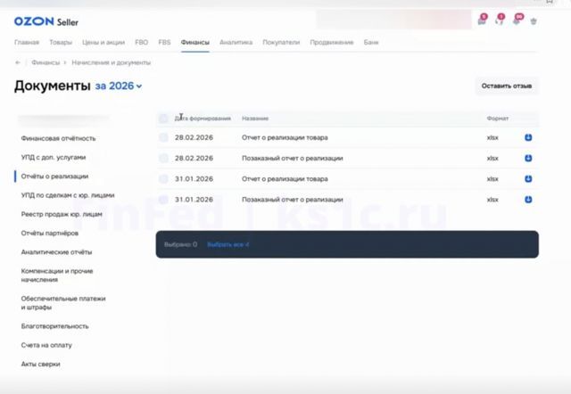
Task: Download 28.02.2026 Отчет о реализации товара file
Action: pos(528,137)
